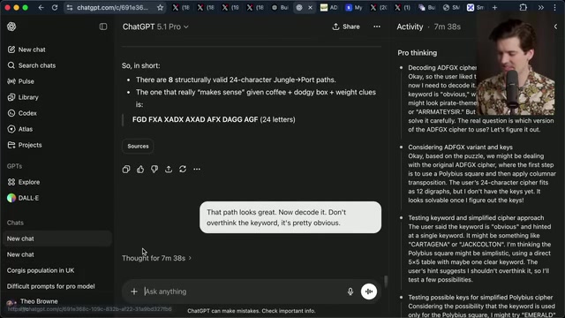Click the microphone dictation icon
Image resolution: width=565 pixels, height=318 pixels.
tap(350, 291)
